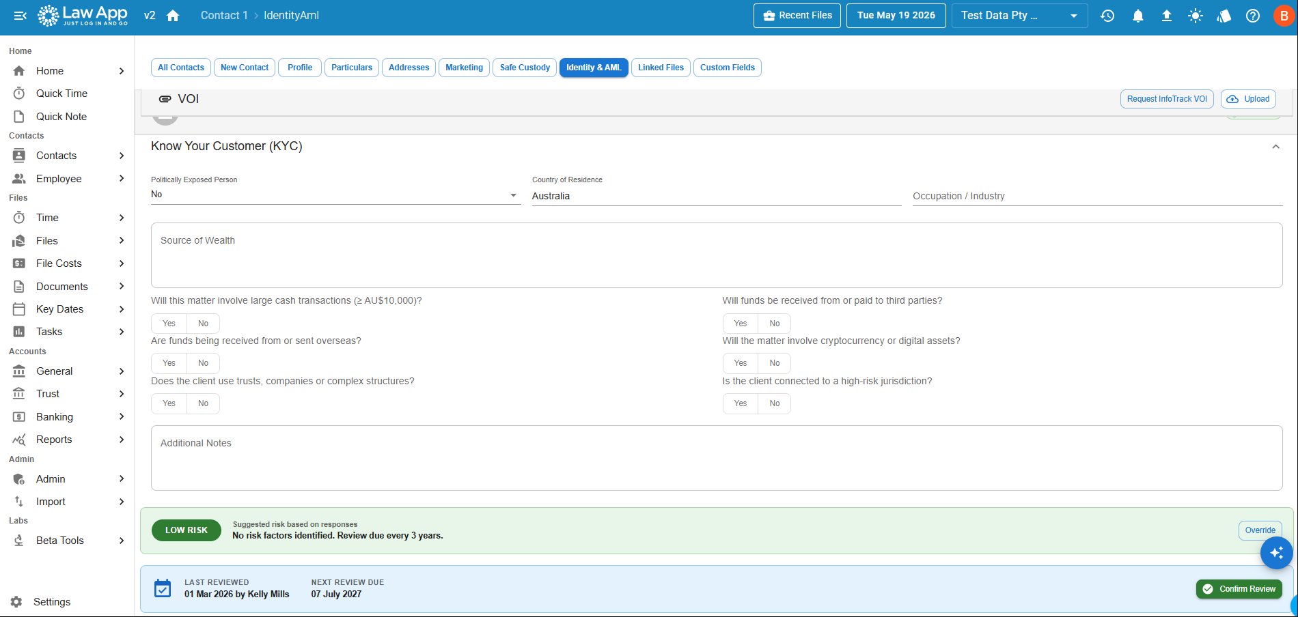
Task: Open the help question mark icon
Action: (x=1252, y=15)
